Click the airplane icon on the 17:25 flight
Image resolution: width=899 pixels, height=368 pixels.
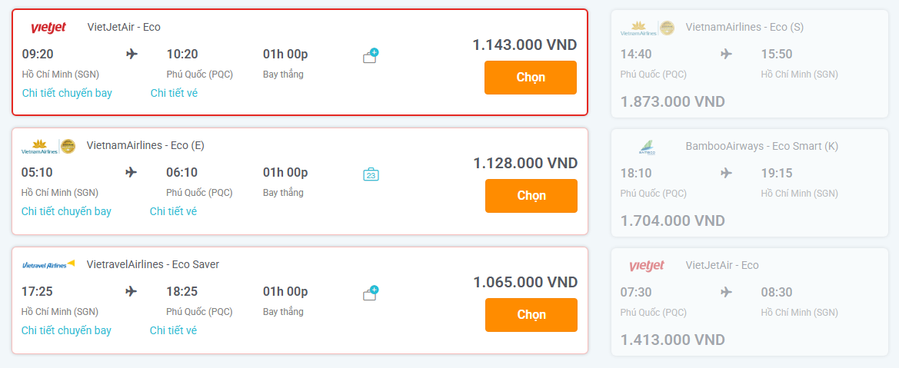coord(132,291)
